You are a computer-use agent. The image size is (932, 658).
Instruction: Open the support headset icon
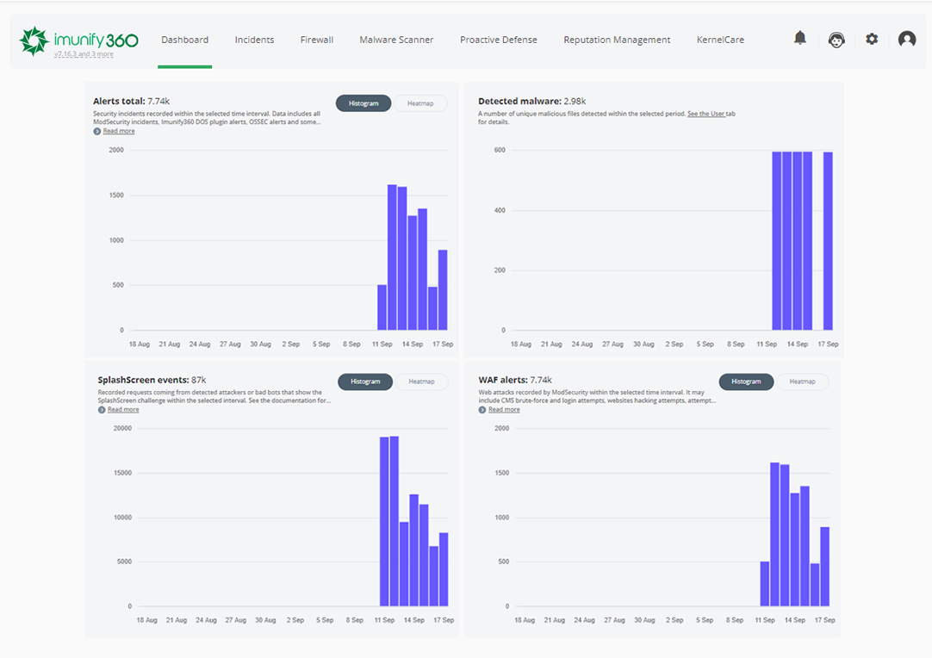[836, 39]
